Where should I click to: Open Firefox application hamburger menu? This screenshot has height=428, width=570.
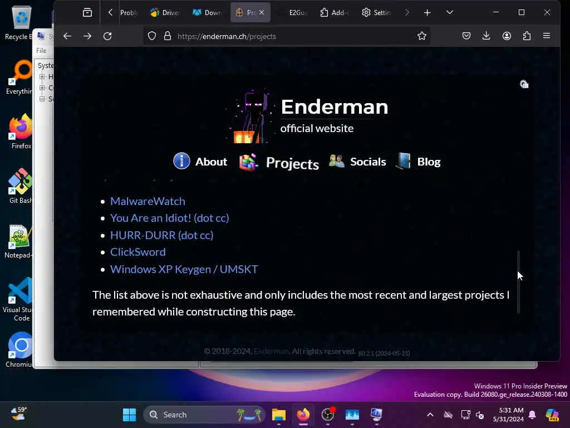pos(547,36)
